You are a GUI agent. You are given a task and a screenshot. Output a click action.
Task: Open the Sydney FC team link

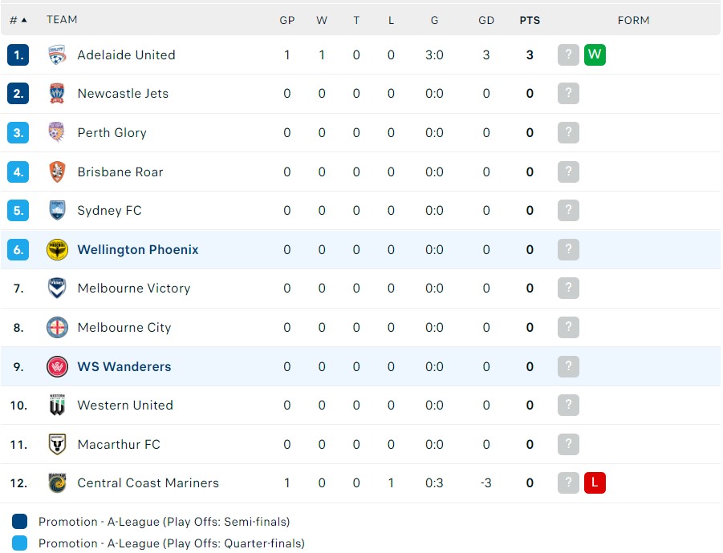click(109, 211)
